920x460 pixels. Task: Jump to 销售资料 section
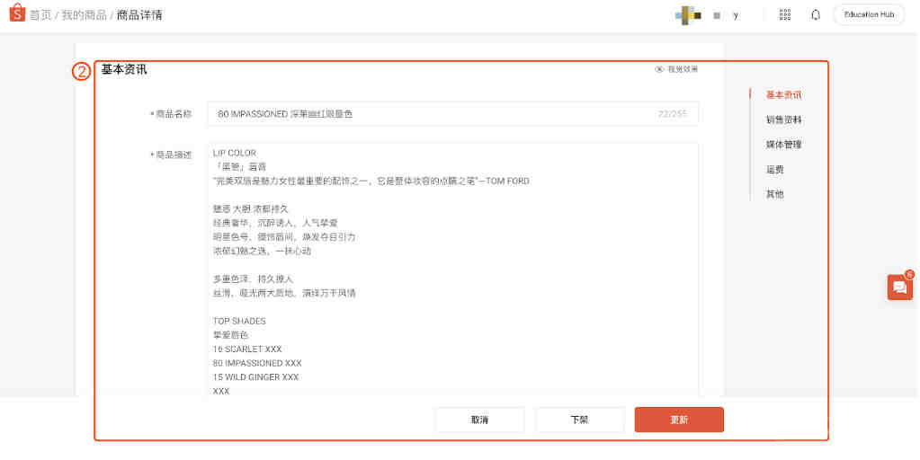coord(783,119)
